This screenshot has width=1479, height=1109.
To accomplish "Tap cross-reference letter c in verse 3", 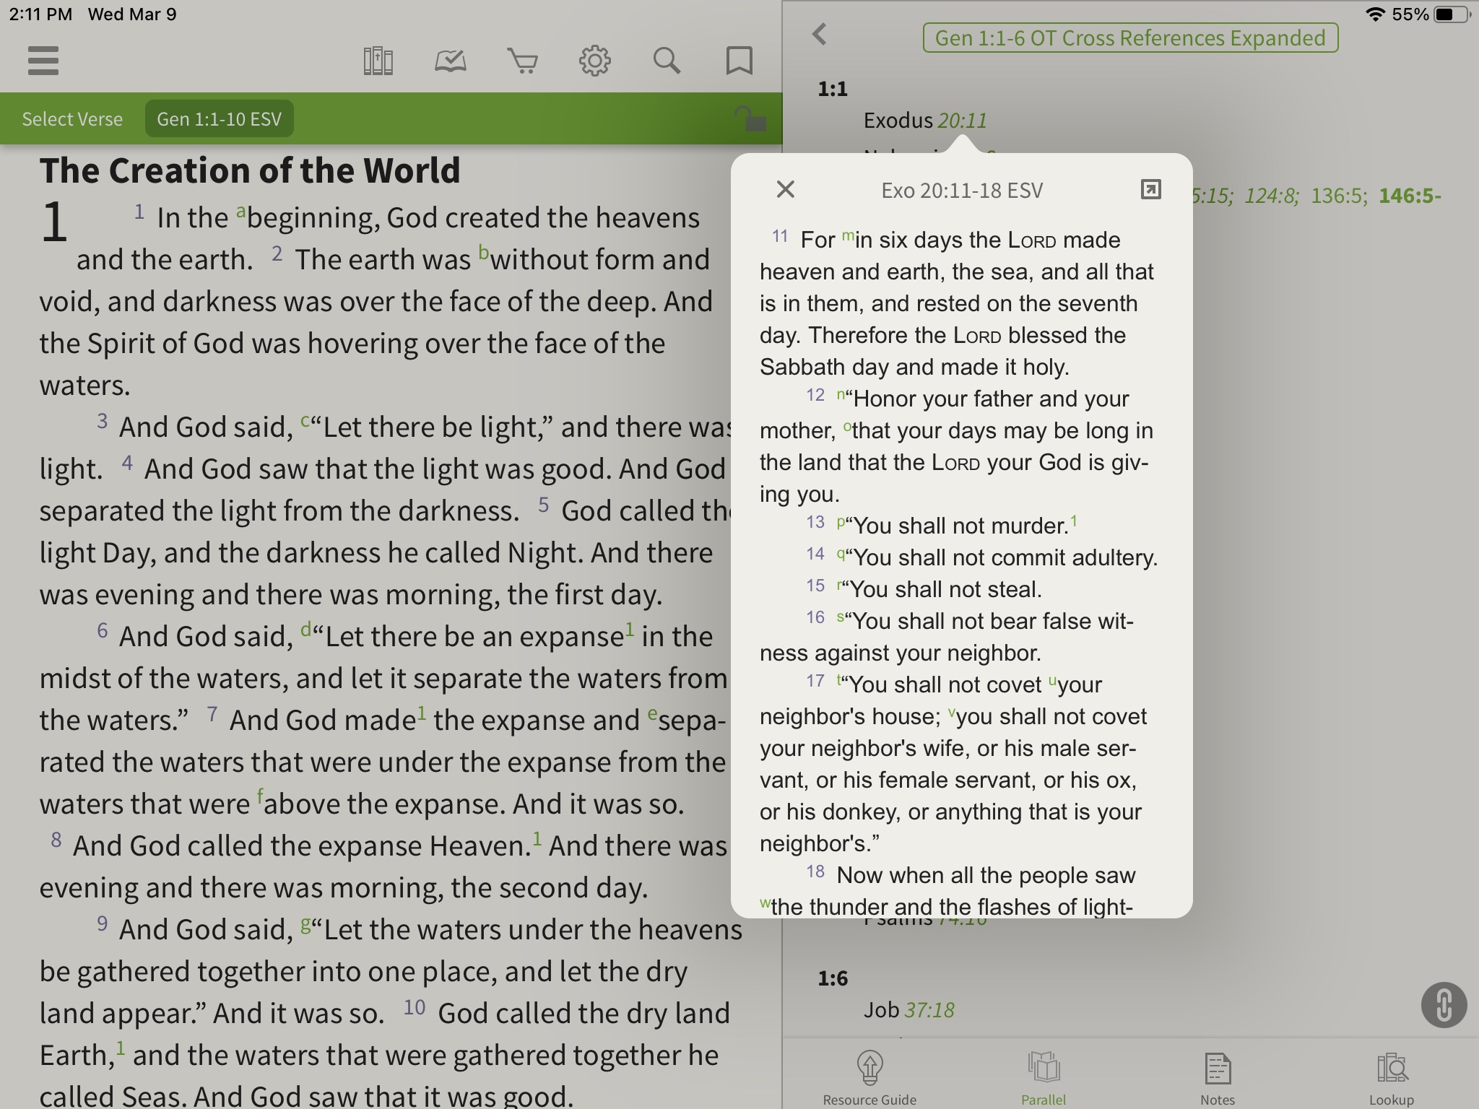I will coord(305,421).
